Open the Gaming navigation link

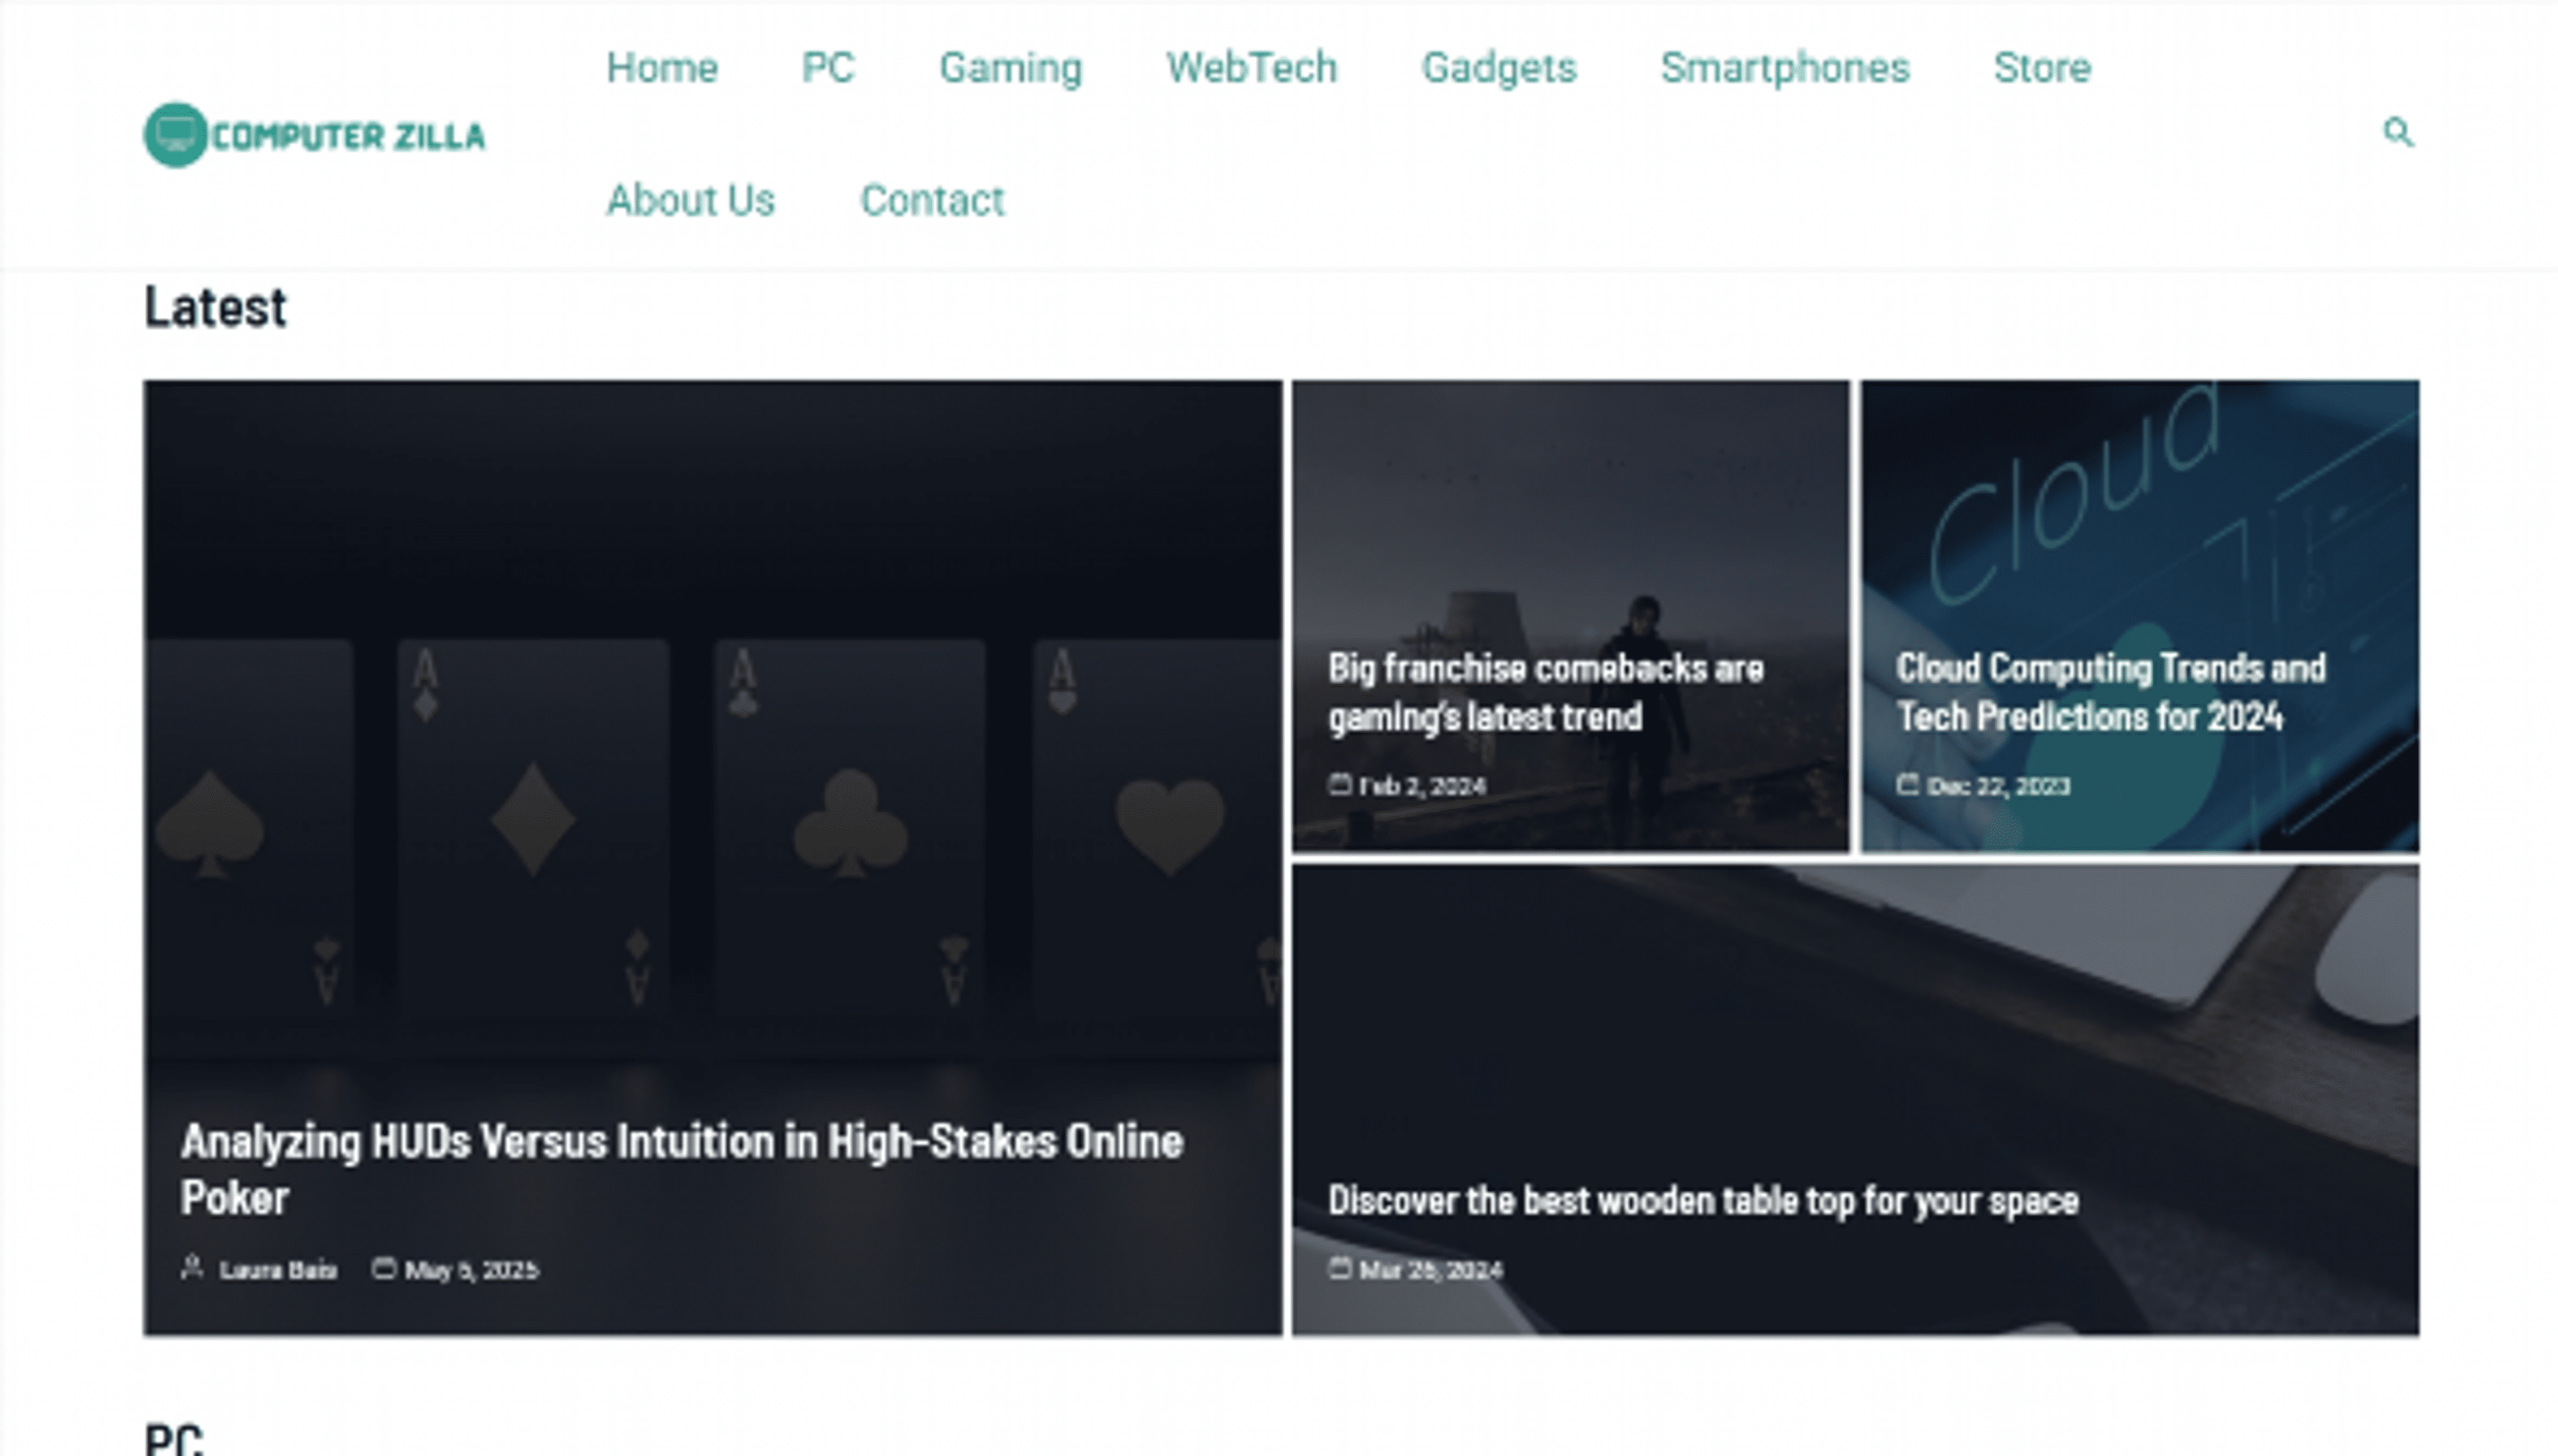tap(1010, 68)
